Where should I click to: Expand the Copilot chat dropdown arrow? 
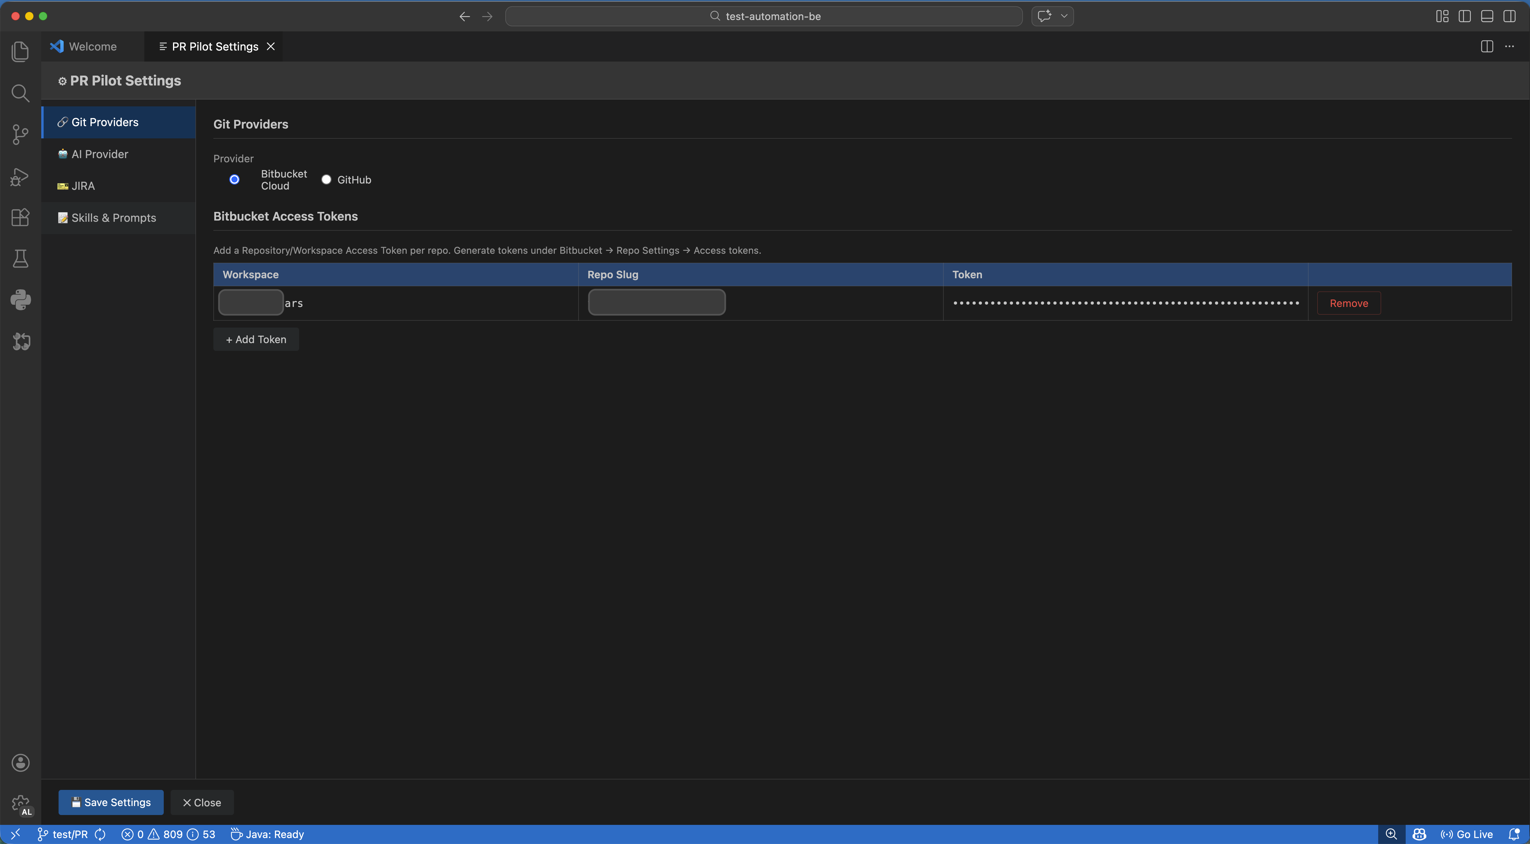[1064, 16]
